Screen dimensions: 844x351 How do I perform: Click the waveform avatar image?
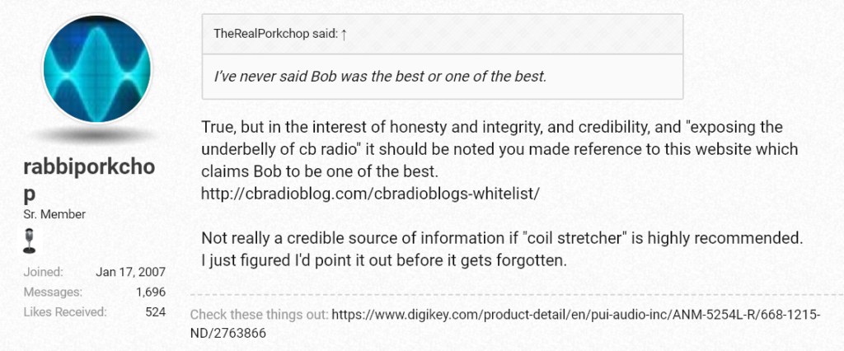click(97, 69)
